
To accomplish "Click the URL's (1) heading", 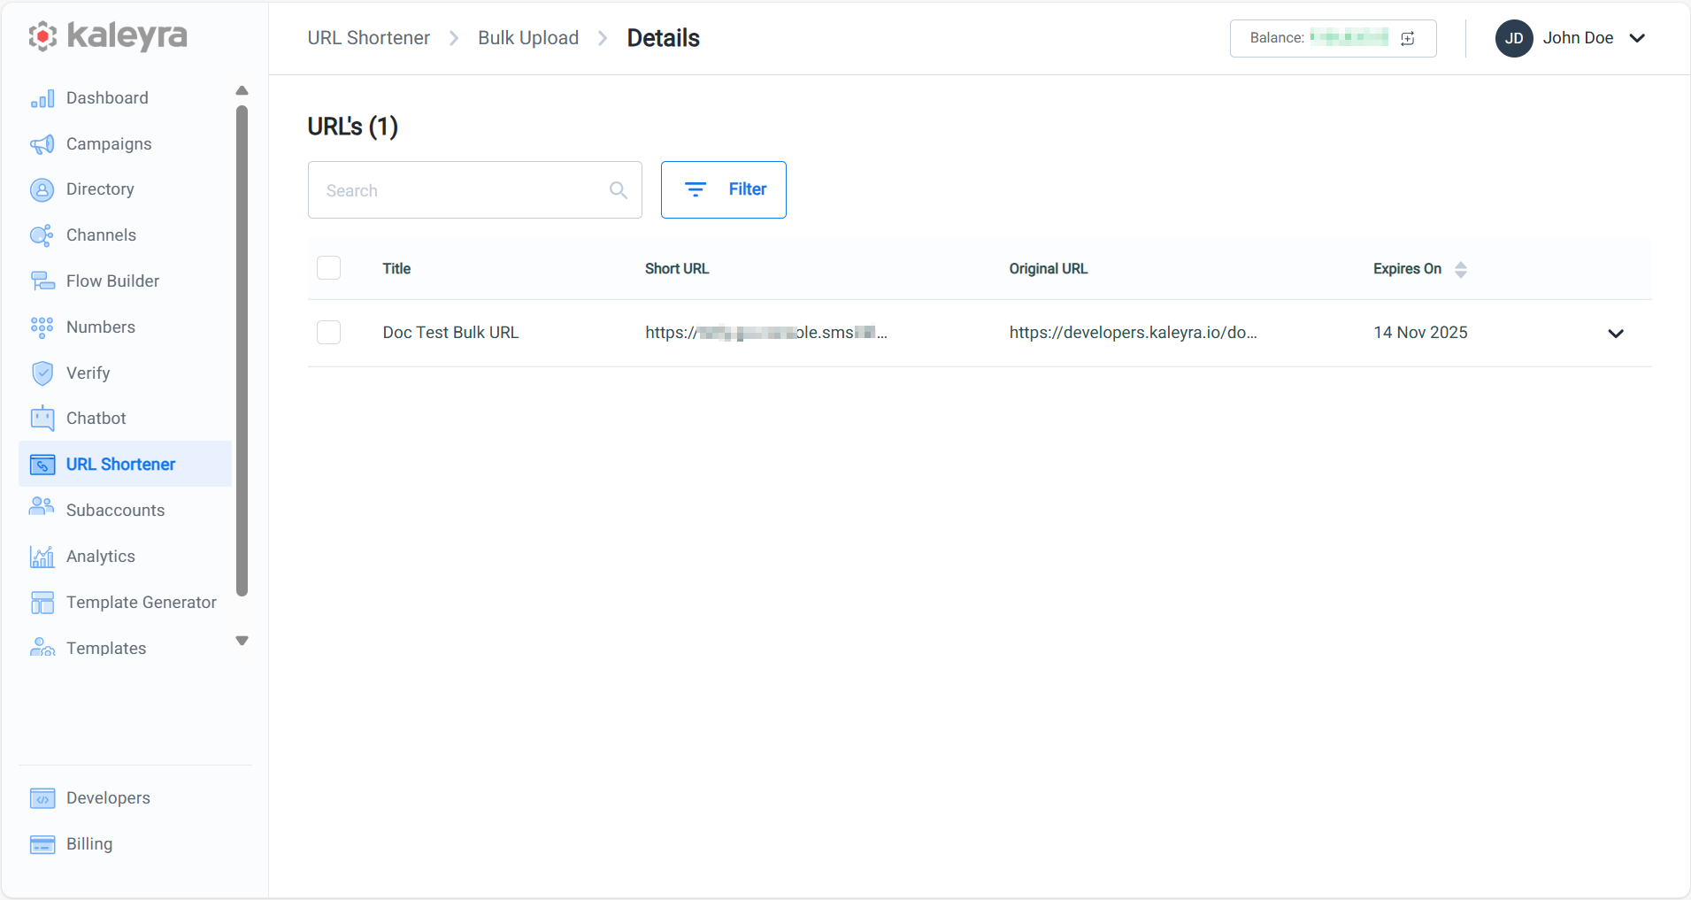I will pos(352,127).
